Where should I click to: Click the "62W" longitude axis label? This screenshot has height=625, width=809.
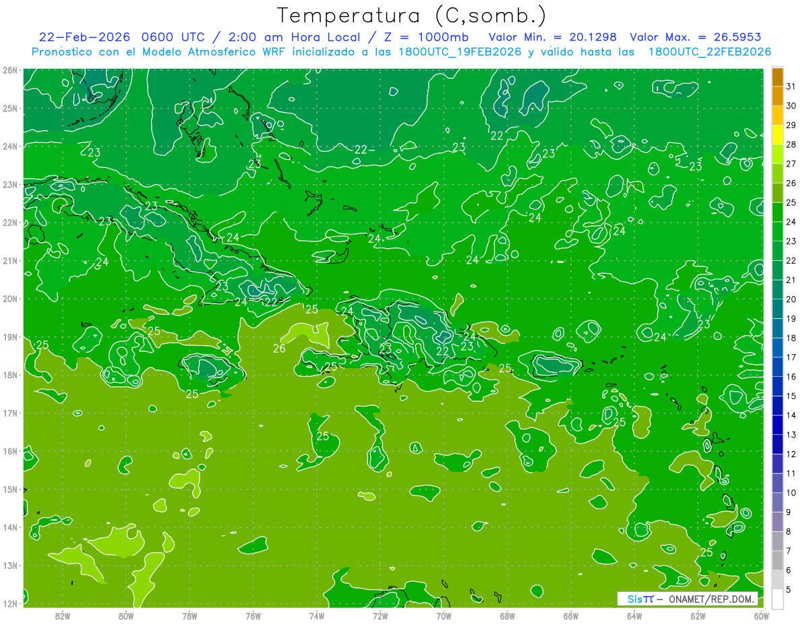tap(698, 616)
